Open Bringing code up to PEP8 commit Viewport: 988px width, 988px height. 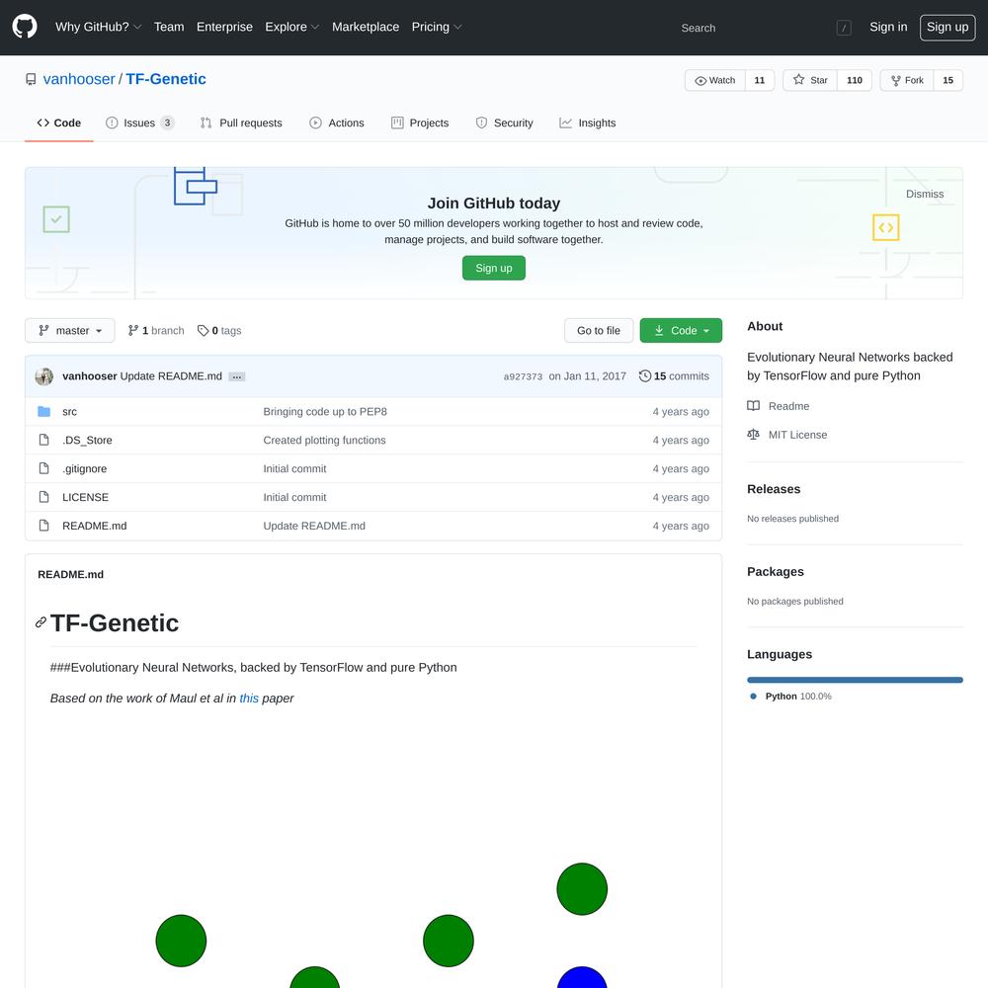(325, 411)
